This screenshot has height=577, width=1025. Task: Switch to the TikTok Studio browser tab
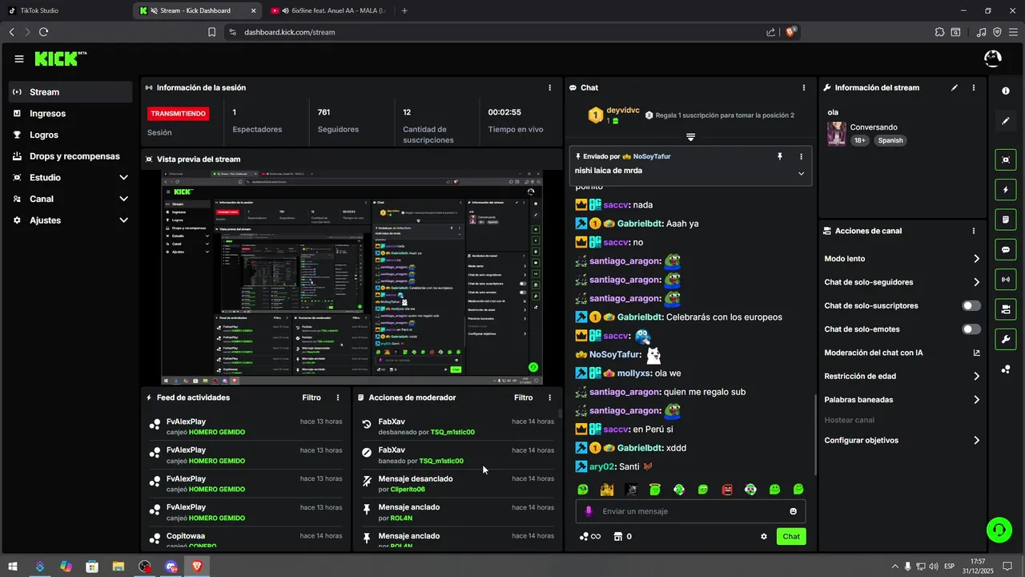pos(66,10)
